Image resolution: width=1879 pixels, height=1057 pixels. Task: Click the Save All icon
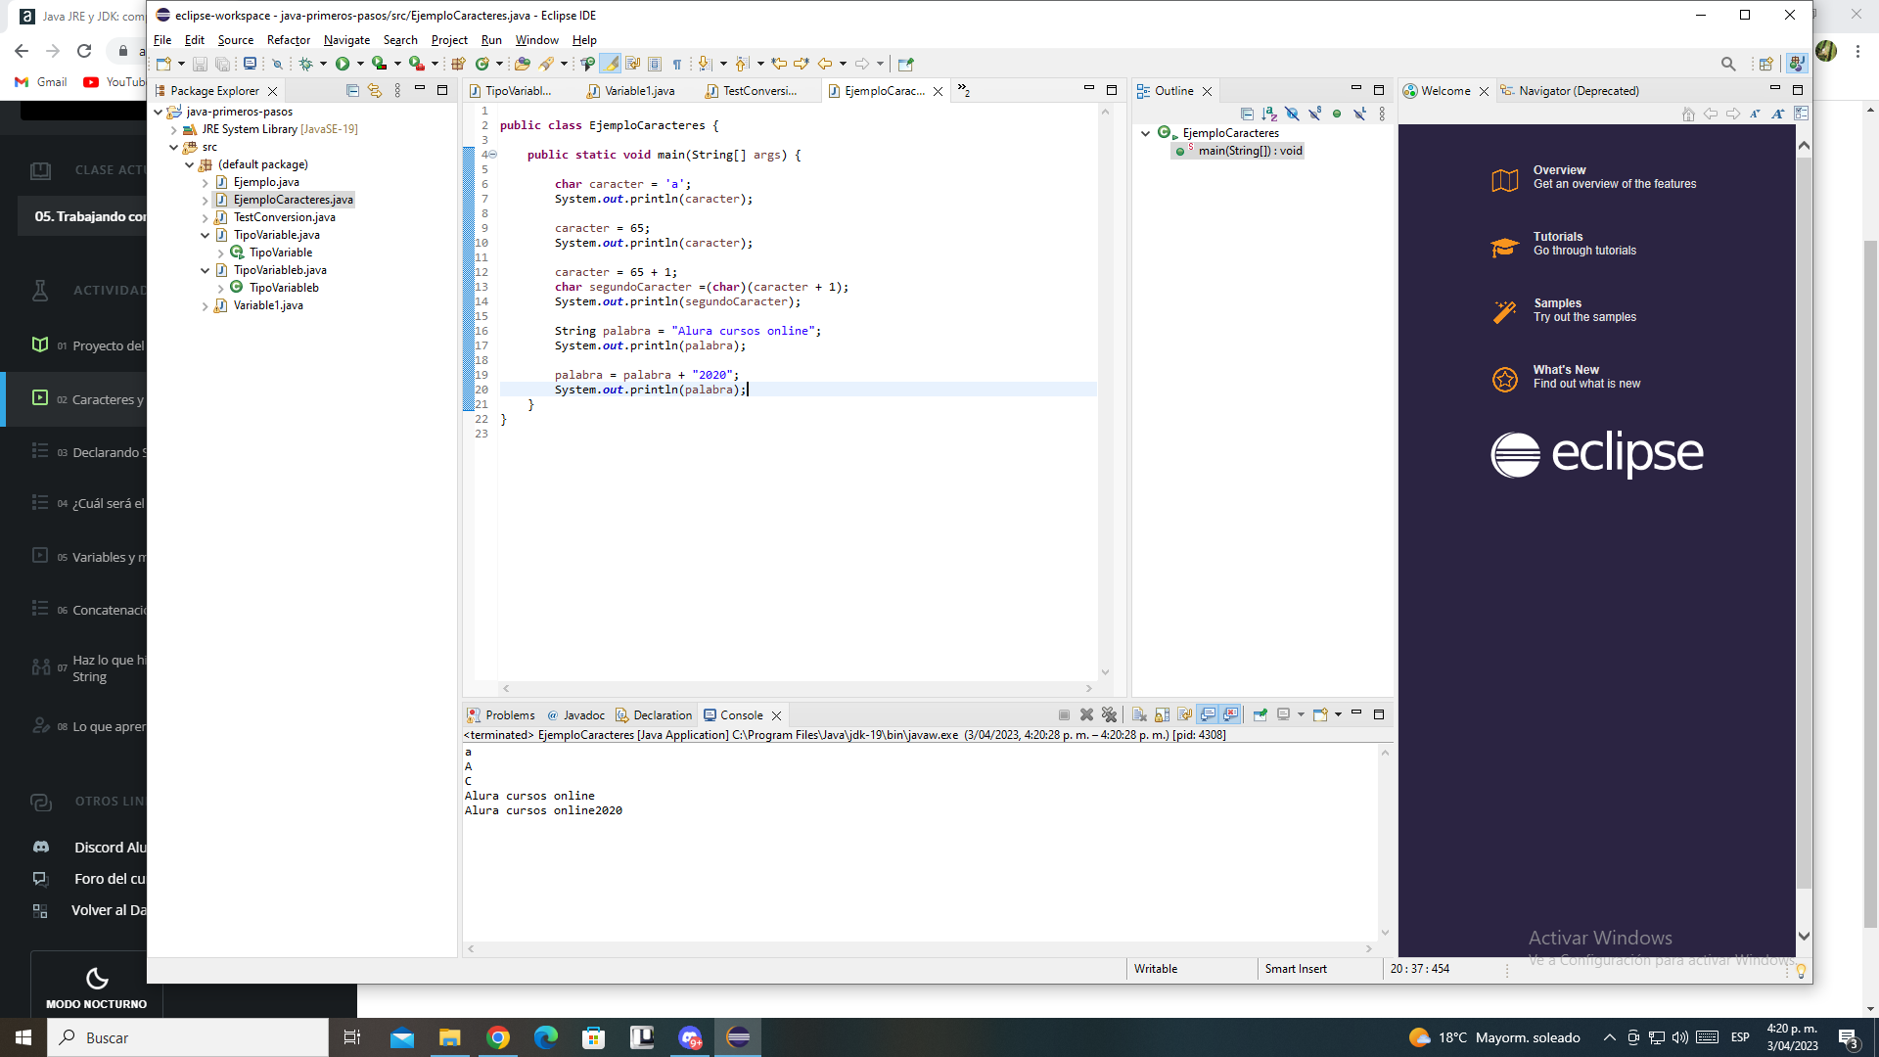tap(222, 64)
